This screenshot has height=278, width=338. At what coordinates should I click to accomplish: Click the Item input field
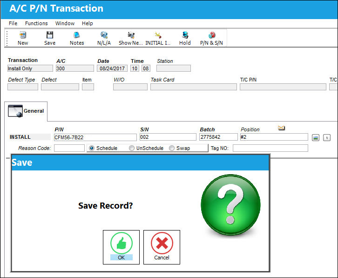[88, 87]
